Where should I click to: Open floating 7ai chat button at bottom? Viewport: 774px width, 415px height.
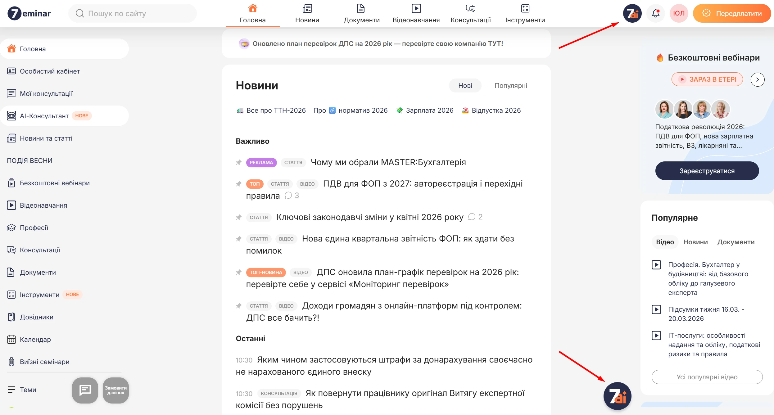tap(617, 396)
